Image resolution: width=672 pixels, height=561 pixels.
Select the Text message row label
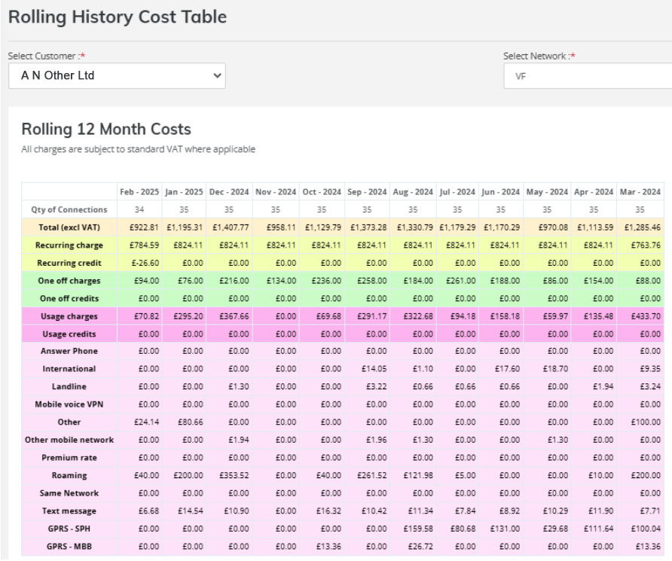(69, 511)
